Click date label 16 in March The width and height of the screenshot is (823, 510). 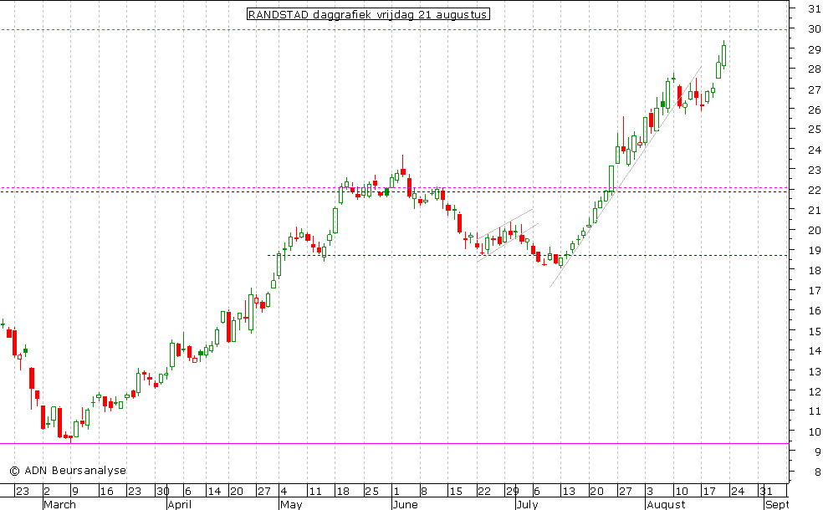point(106,491)
